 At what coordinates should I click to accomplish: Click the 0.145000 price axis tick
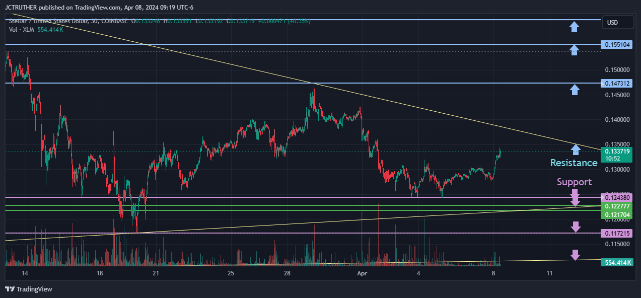617,95
